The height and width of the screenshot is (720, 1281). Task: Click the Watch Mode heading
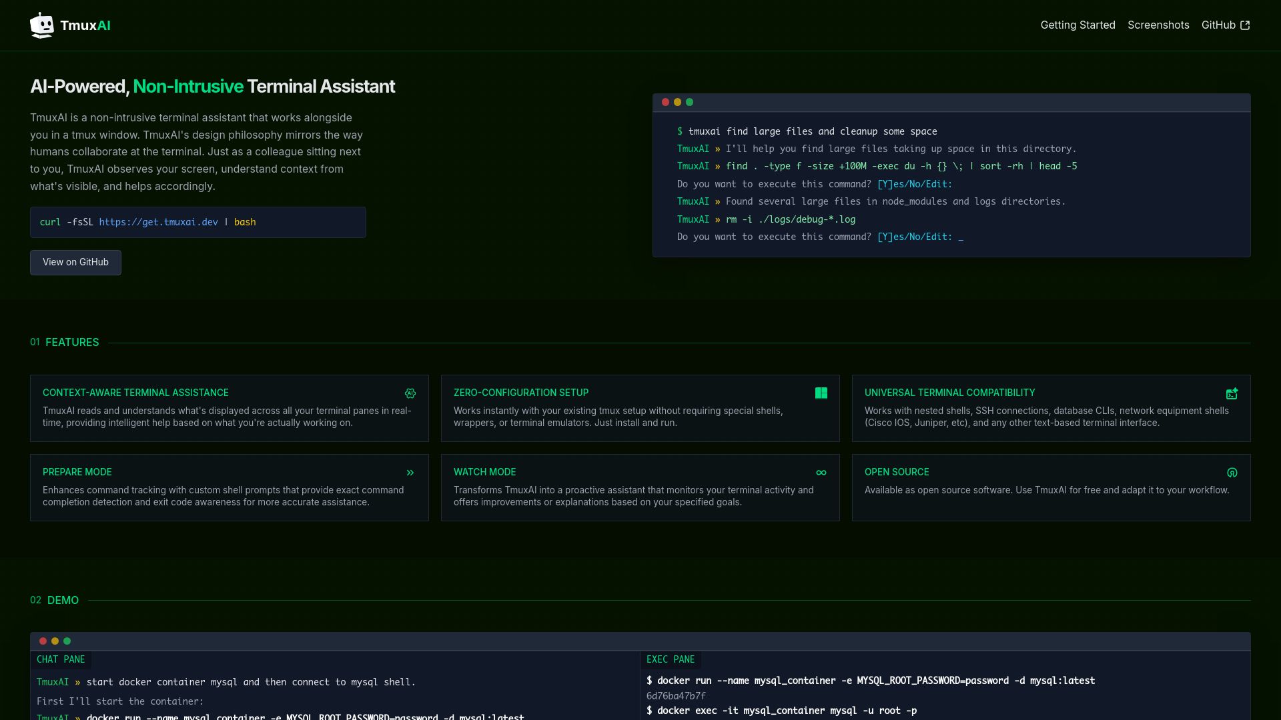point(485,472)
